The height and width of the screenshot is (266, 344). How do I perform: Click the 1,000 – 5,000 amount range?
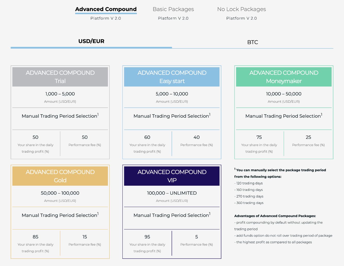60,94
